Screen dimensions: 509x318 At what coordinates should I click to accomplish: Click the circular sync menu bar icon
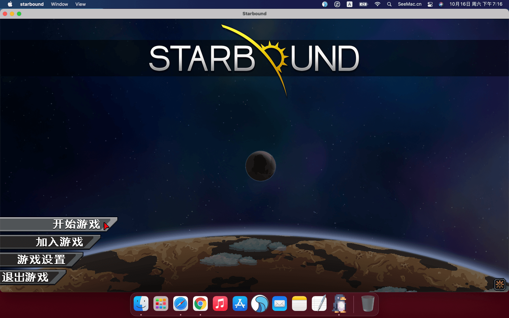pyautogui.click(x=337, y=4)
